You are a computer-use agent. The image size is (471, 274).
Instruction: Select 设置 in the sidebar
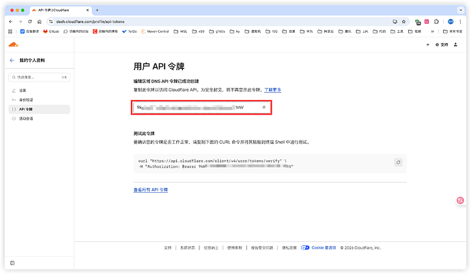(23, 90)
